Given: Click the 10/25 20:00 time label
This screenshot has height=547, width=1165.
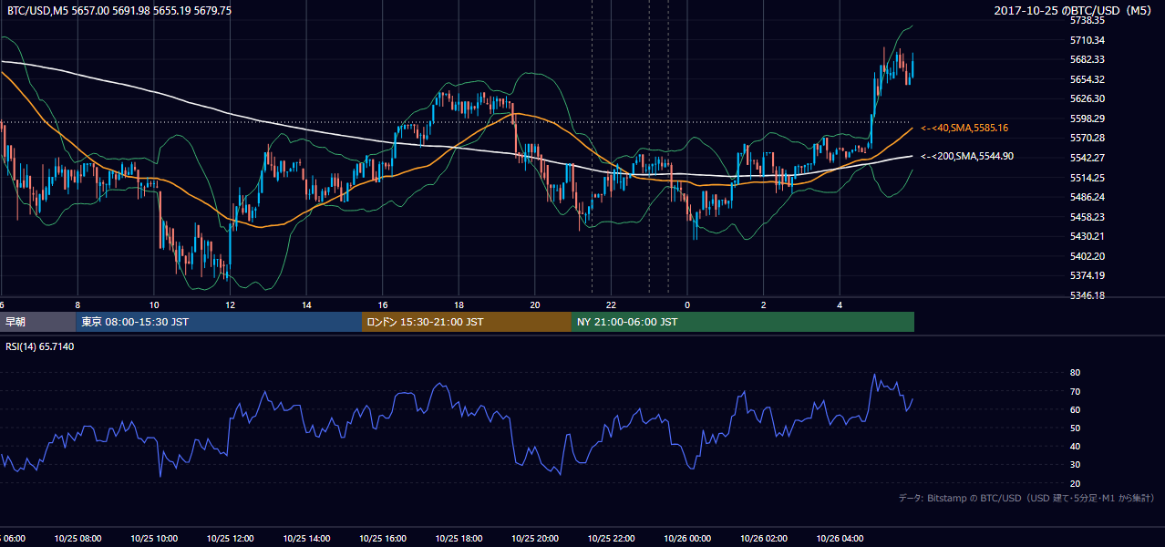Looking at the screenshot, I should 534,539.
